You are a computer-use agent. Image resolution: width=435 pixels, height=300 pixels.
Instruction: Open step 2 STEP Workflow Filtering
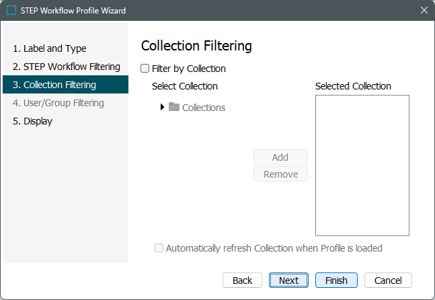66,67
